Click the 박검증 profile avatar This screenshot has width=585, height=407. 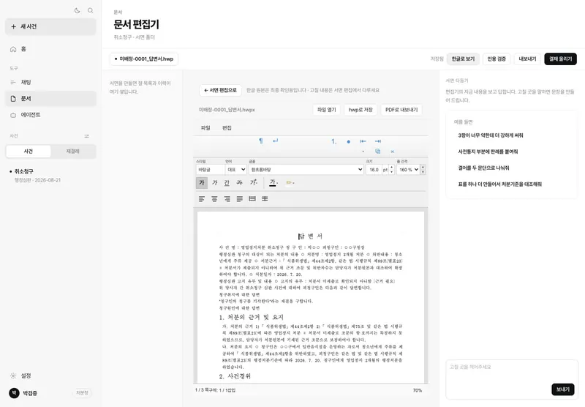[x=14, y=393]
